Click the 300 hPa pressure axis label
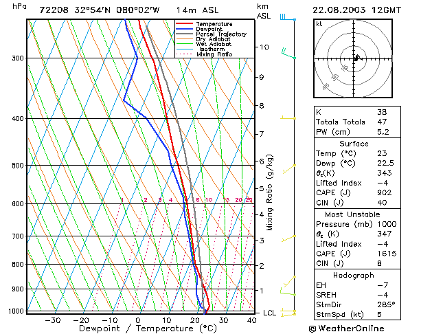 18,58
